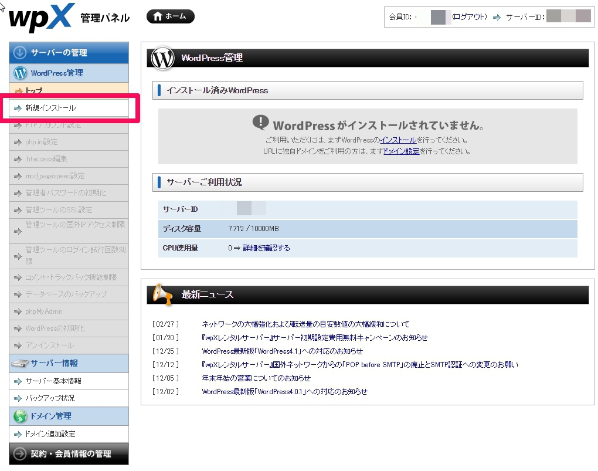Open 管理ツールのログイン試行回数制限 item

[x=69, y=256]
